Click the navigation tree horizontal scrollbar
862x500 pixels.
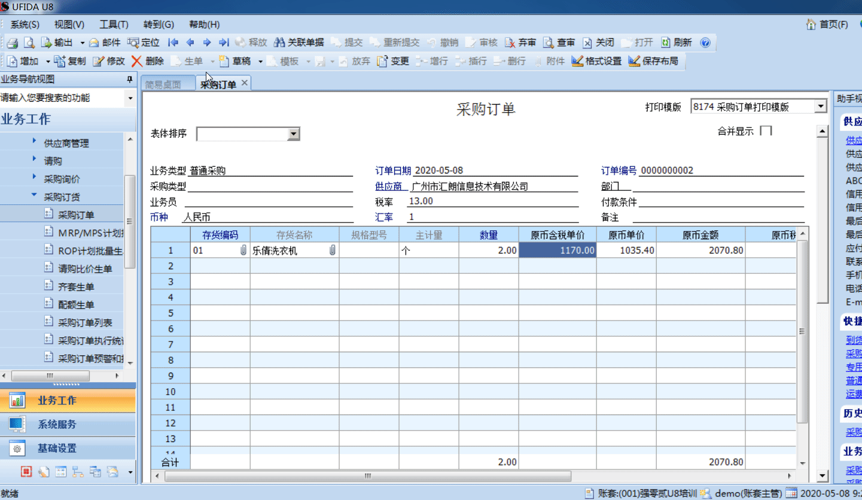tap(50, 375)
